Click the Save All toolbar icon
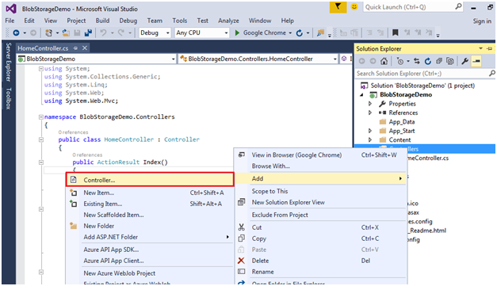Viewport: 497px width, 286px height. (88, 32)
